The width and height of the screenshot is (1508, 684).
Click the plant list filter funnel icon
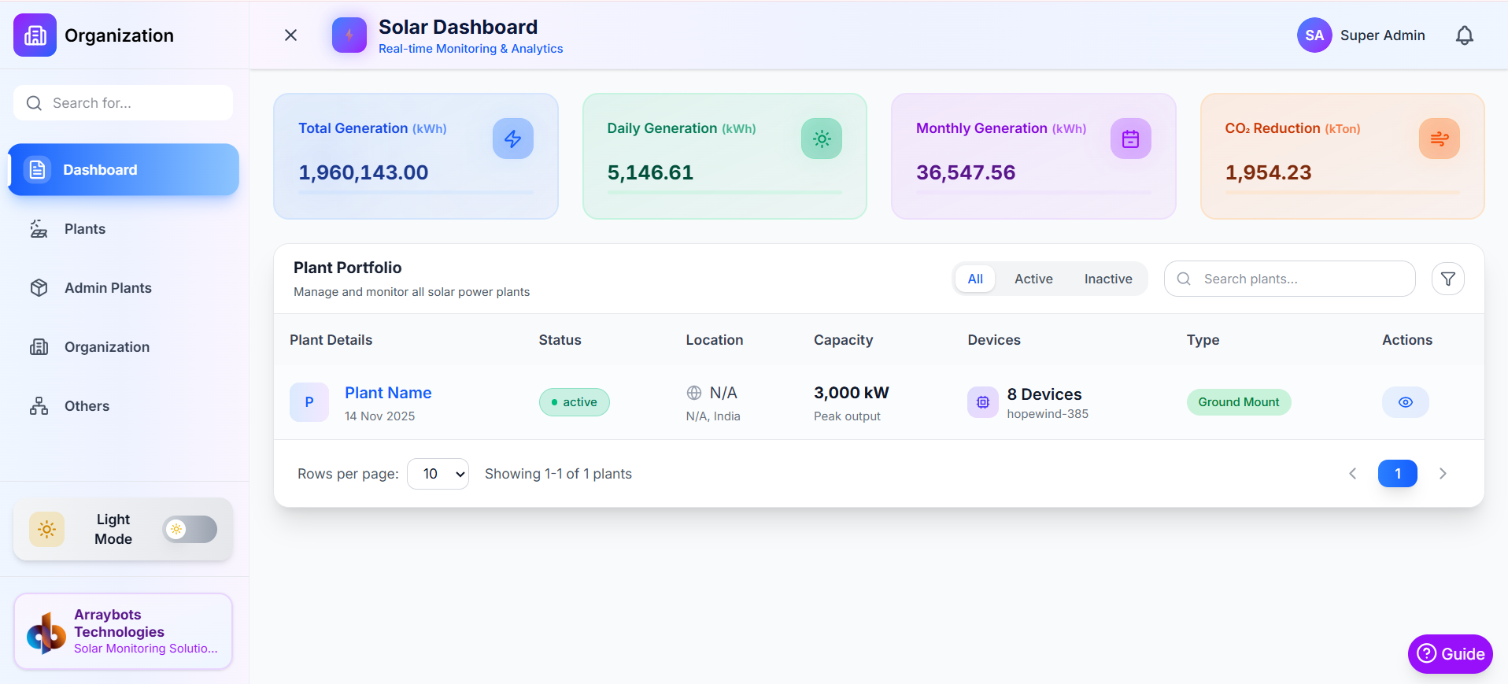(x=1447, y=279)
